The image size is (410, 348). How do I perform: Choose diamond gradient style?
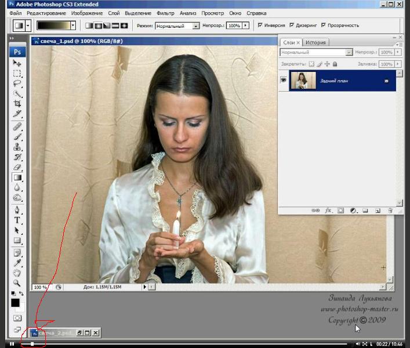pyautogui.click(x=124, y=26)
